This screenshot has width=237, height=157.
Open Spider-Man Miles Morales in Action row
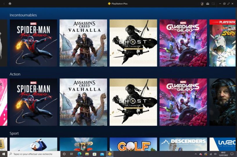click(33, 102)
